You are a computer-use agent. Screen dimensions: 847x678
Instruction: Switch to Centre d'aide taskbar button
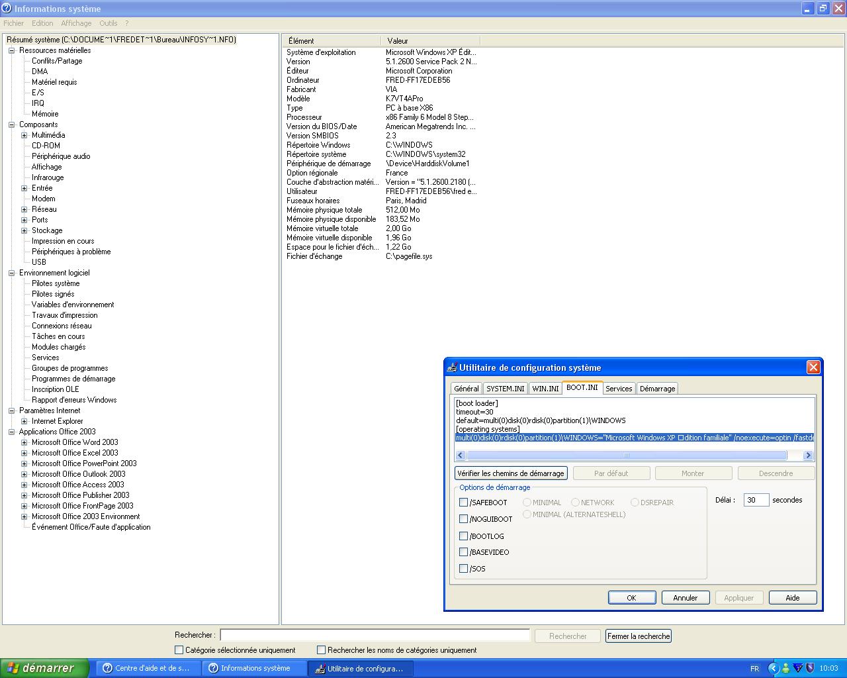click(148, 669)
